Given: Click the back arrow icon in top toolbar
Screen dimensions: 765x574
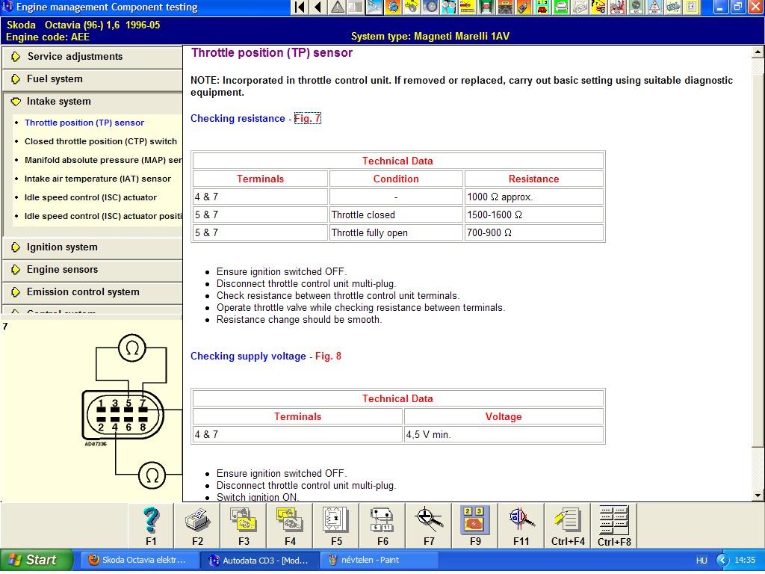Looking at the screenshot, I should point(318,7).
